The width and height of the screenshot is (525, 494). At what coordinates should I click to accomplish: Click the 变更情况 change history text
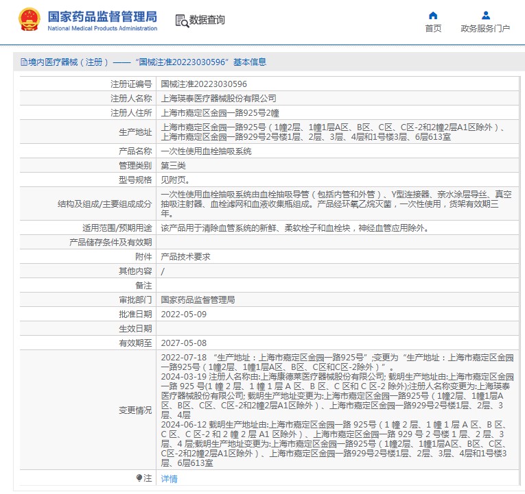click(x=337, y=410)
